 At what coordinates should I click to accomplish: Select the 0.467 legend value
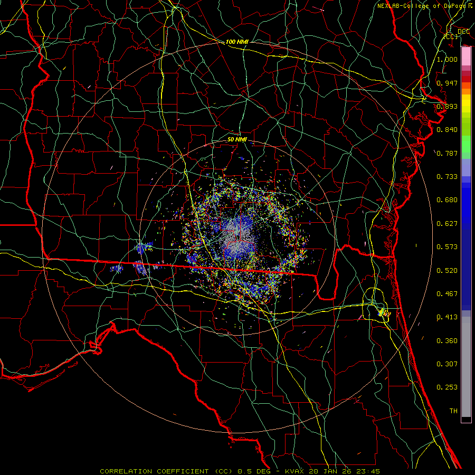coord(447,294)
